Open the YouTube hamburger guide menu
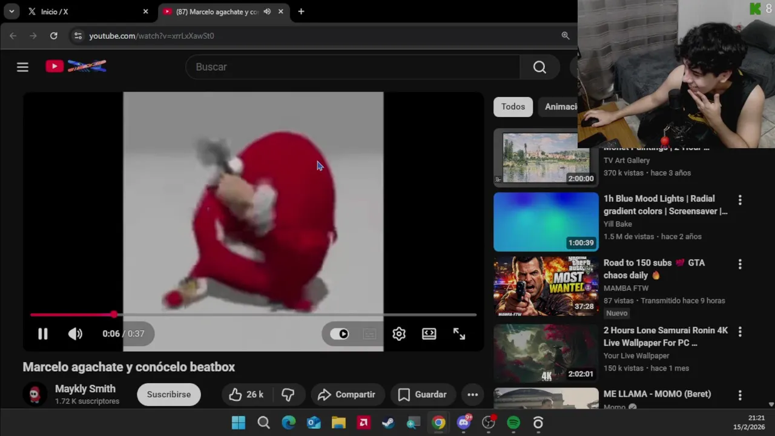This screenshot has height=436, width=775. point(22,67)
